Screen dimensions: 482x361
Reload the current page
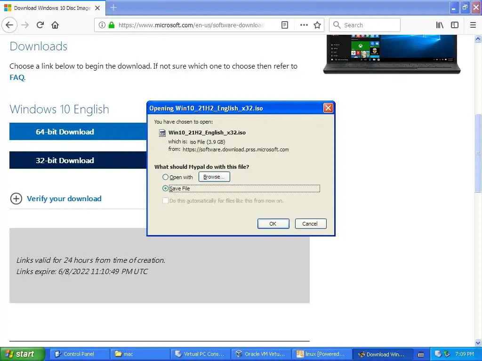[40, 25]
